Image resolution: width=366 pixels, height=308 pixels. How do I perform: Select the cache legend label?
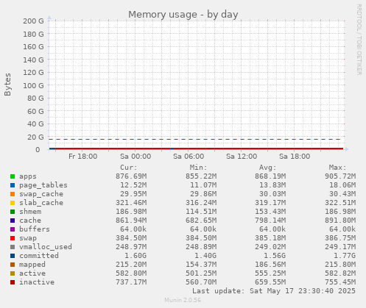(30, 221)
